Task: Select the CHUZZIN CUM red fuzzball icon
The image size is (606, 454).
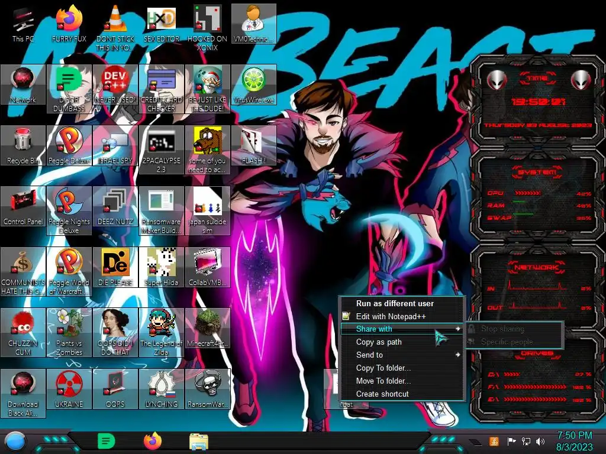Action: coord(23,332)
